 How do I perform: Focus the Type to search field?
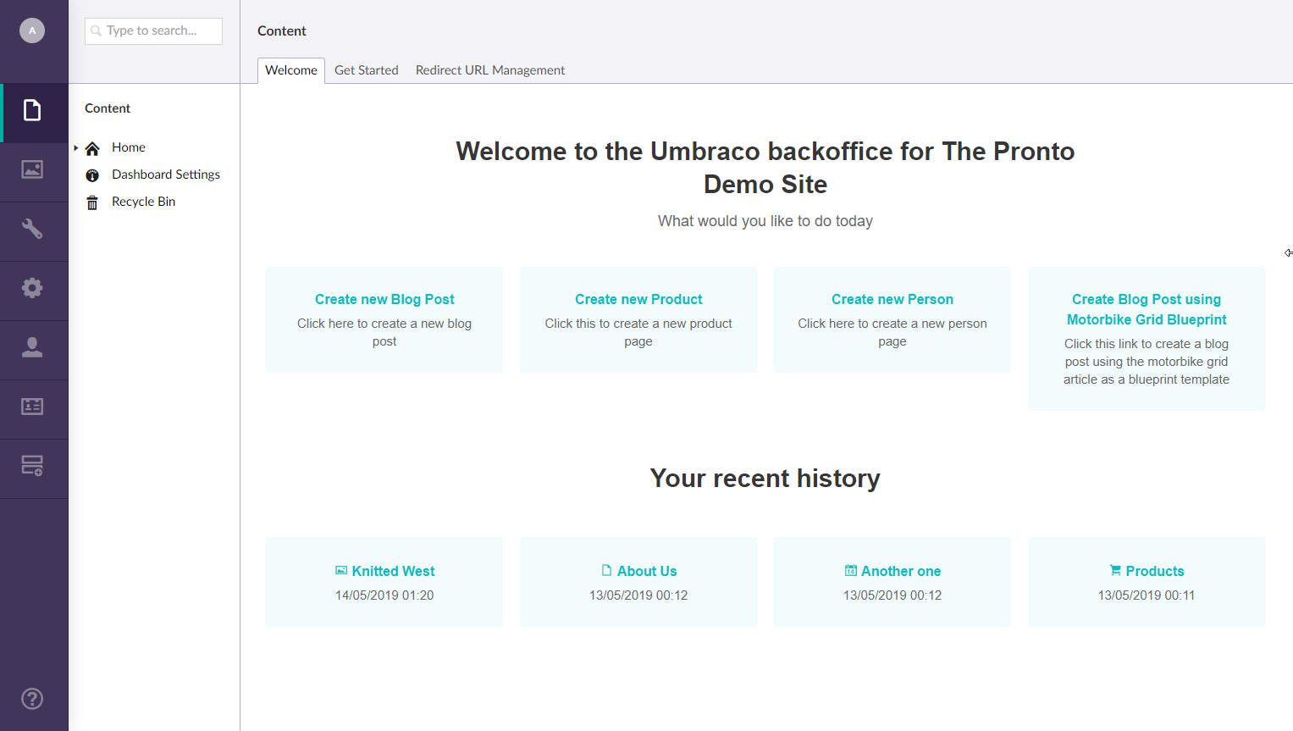click(x=154, y=30)
